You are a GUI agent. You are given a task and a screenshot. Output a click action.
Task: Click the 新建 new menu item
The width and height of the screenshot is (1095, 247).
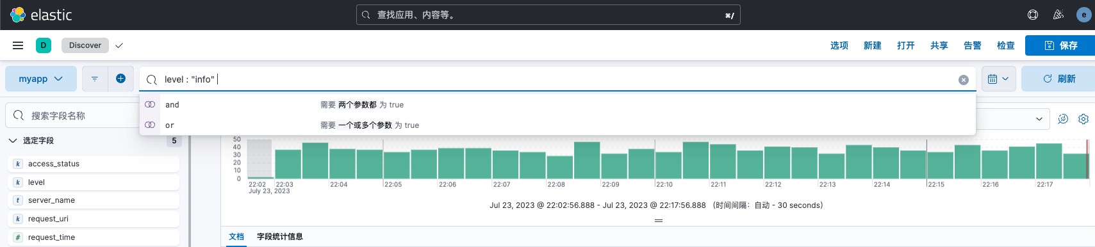coord(873,45)
